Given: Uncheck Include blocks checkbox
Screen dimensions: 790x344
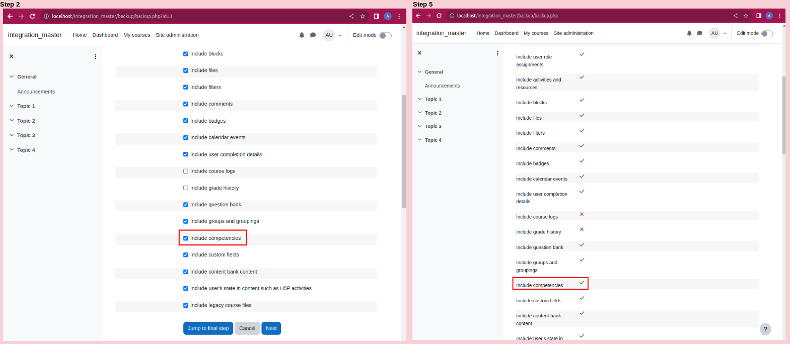Looking at the screenshot, I should click(x=185, y=54).
